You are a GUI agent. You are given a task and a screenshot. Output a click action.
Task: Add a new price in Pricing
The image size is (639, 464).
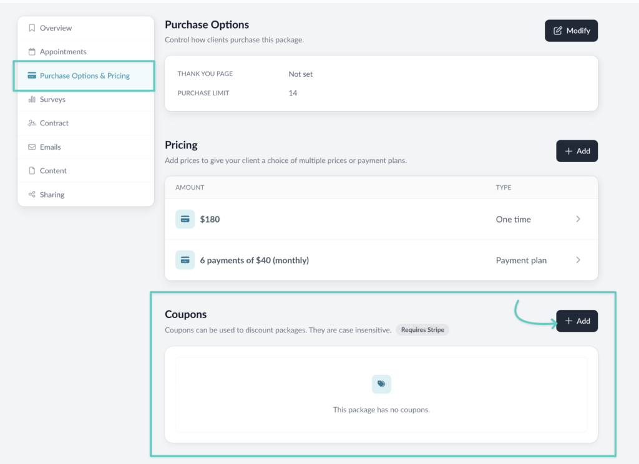coord(577,151)
